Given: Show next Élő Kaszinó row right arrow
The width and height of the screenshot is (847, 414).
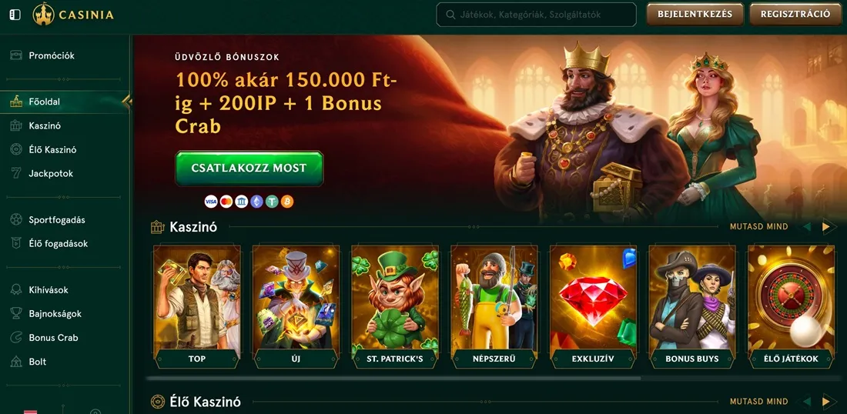Looking at the screenshot, I should (826, 401).
